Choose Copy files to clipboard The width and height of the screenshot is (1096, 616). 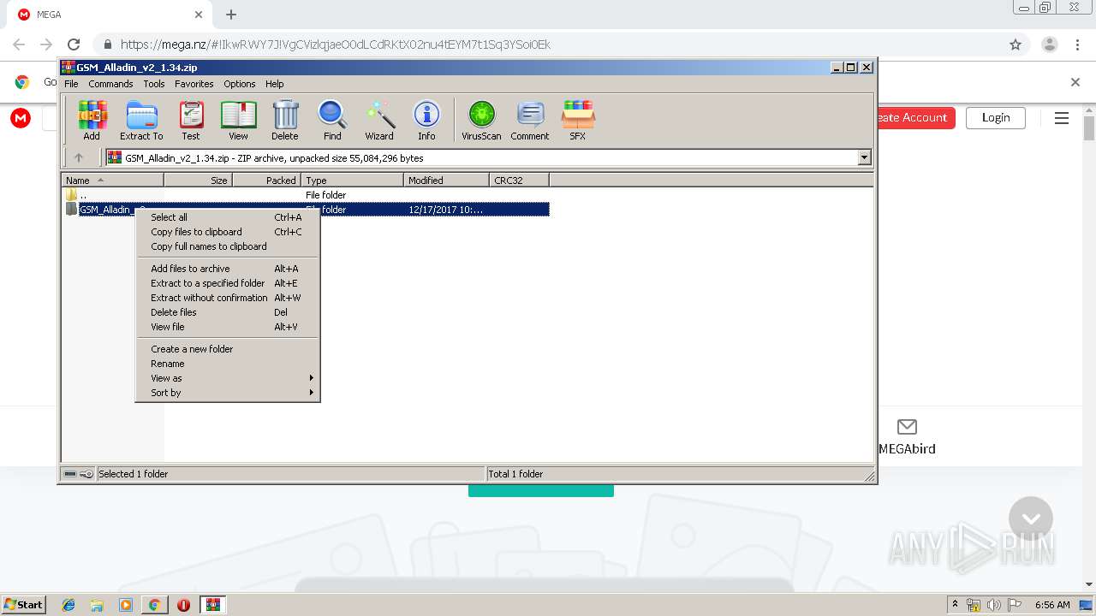[x=228, y=232]
